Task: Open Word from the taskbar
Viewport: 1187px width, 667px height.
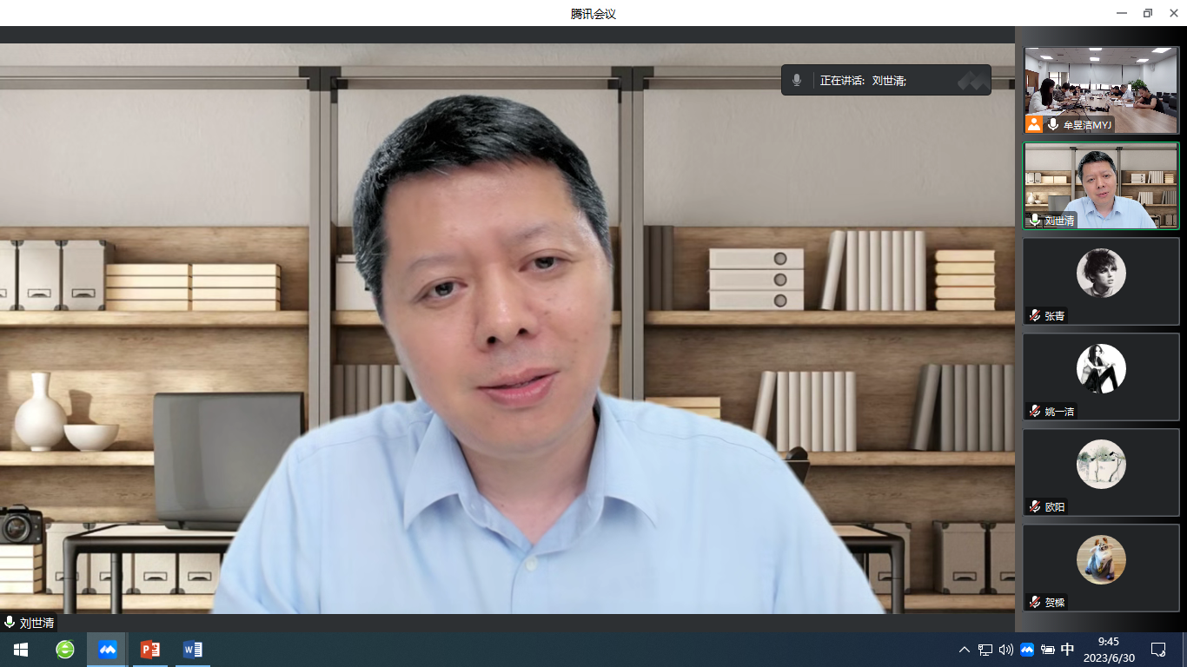Action: point(193,650)
